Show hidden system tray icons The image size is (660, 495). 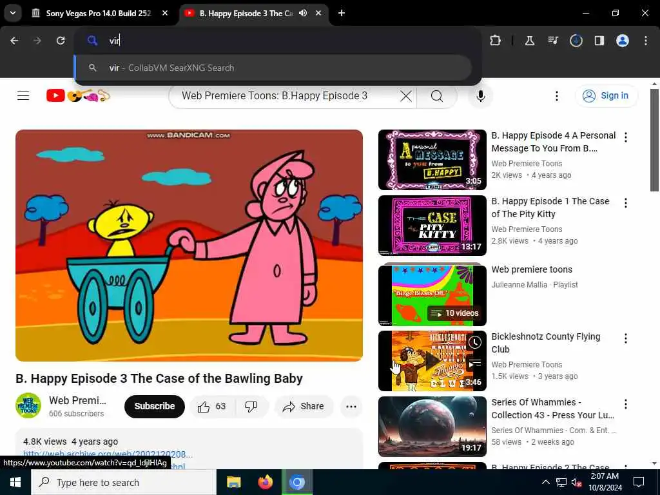pyautogui.click(x=545, y=482)
